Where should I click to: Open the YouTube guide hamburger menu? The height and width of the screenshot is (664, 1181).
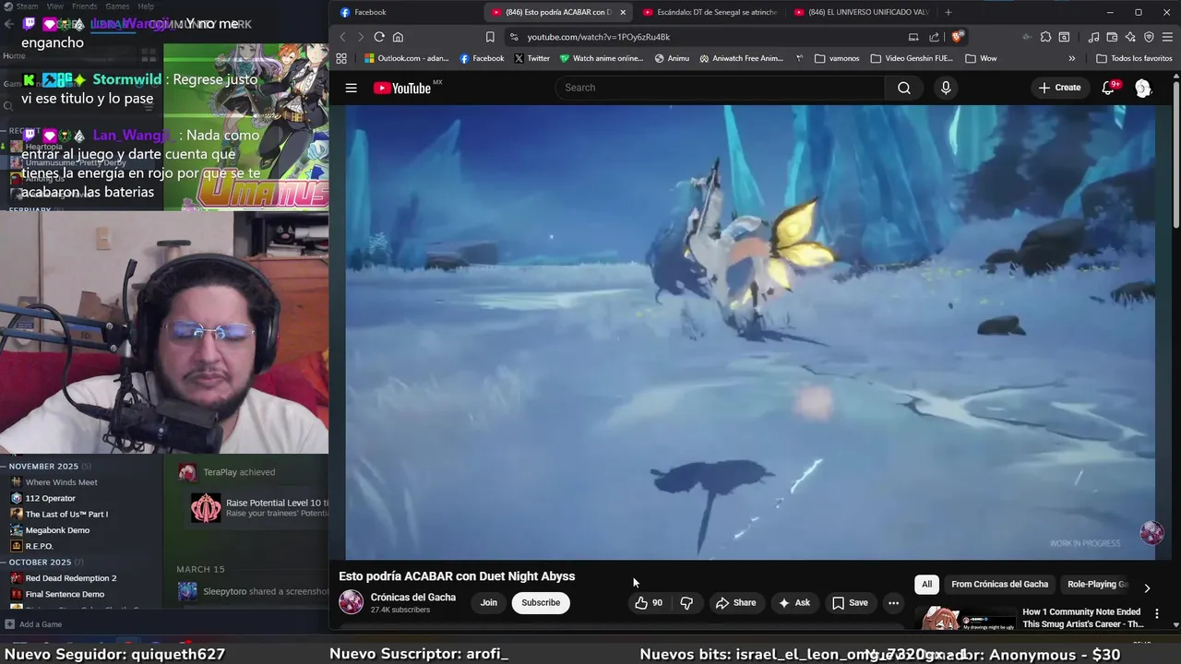[351, 88]
